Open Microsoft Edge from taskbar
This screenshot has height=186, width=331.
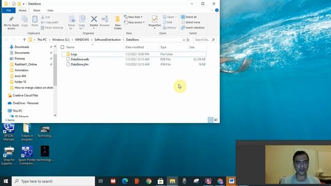125,181
